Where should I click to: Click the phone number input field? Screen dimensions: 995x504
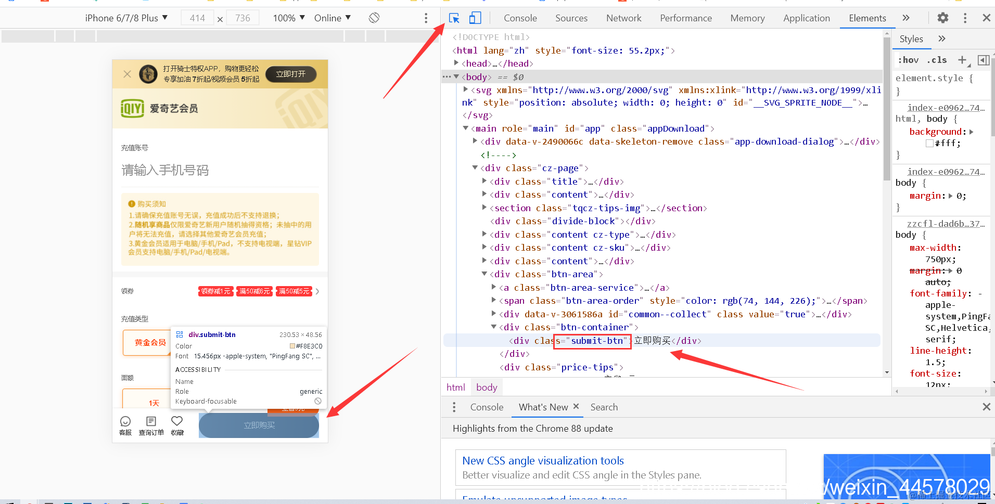click(220, 170)
